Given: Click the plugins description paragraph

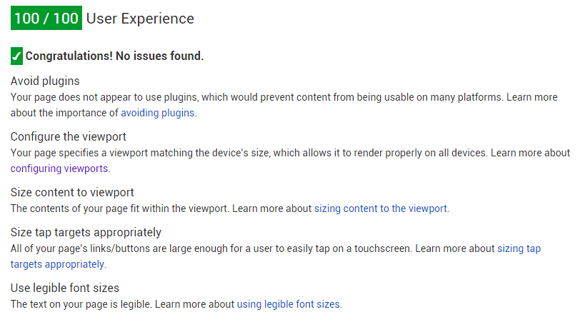Looking at the screenshot, I should pyautogui.click(x=284, y=105).
